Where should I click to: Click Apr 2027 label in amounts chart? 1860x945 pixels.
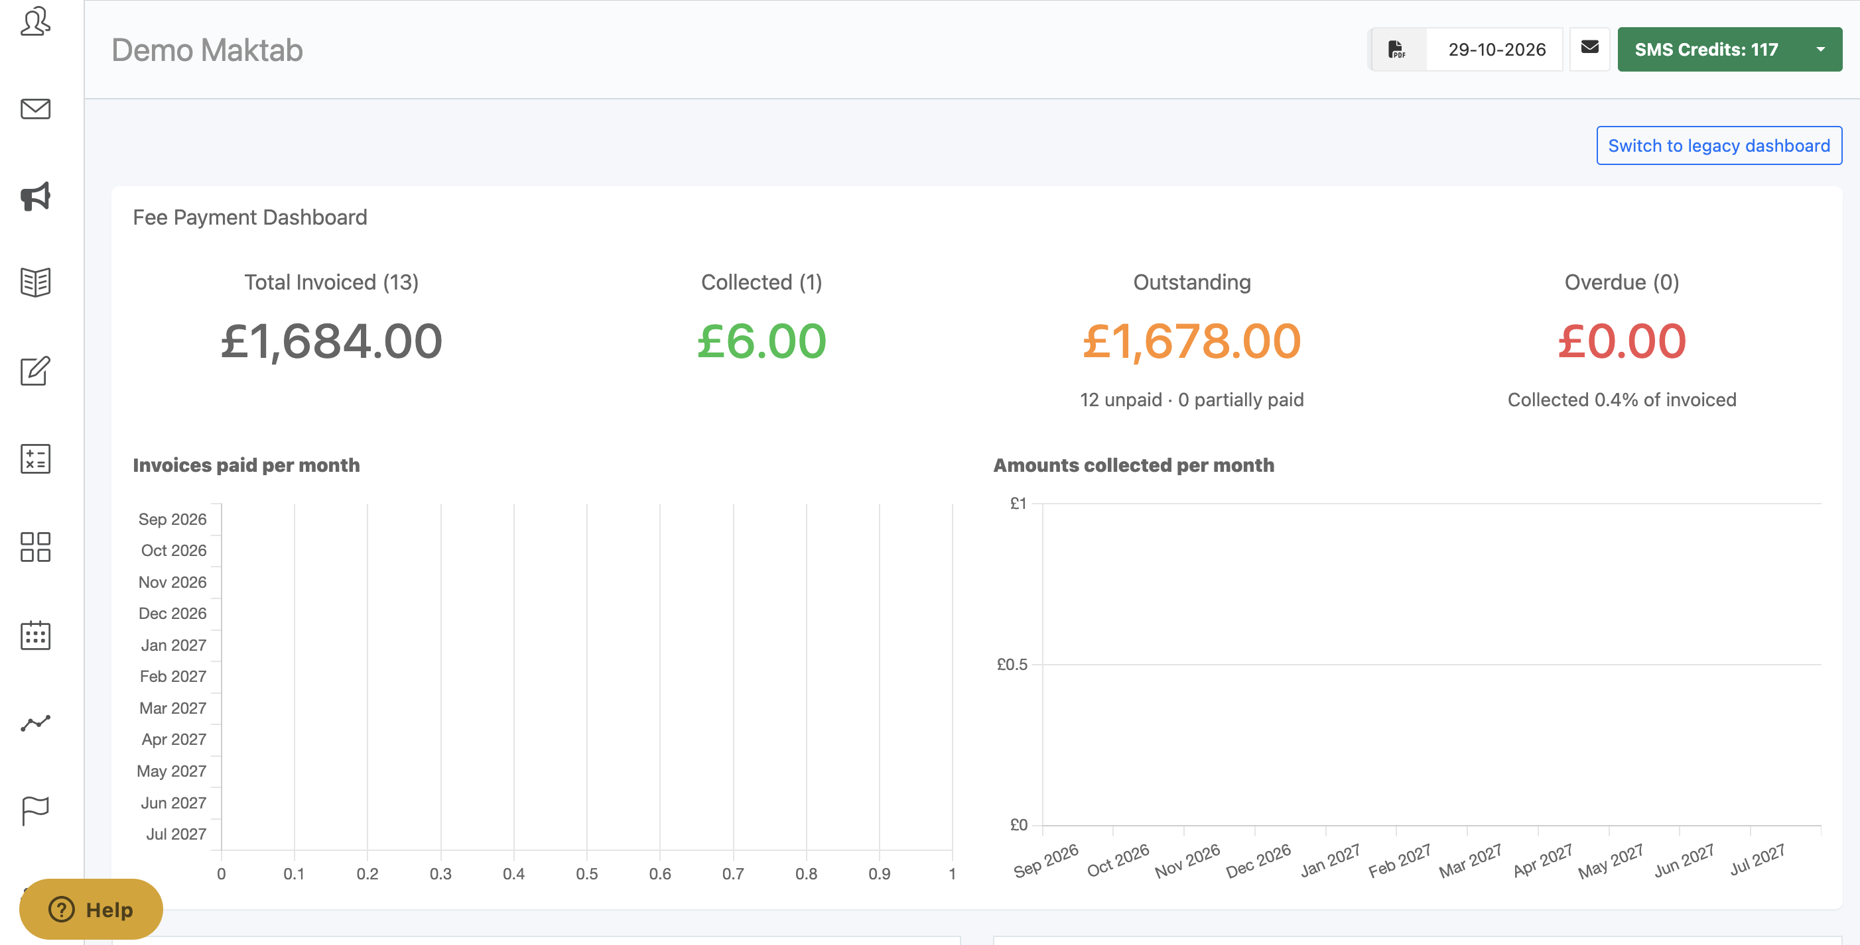point(1542,860)
